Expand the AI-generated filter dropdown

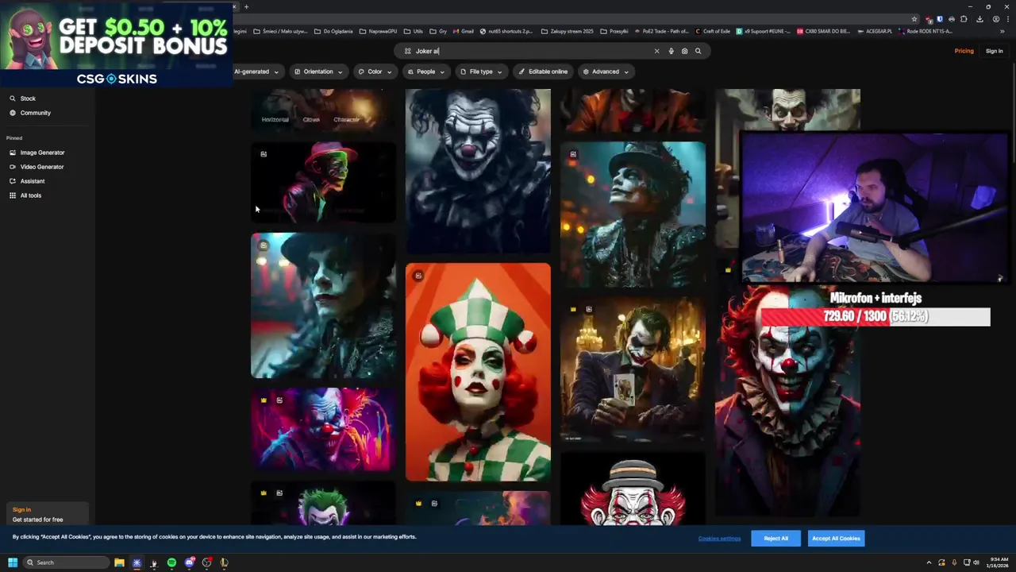click(256, 71)
